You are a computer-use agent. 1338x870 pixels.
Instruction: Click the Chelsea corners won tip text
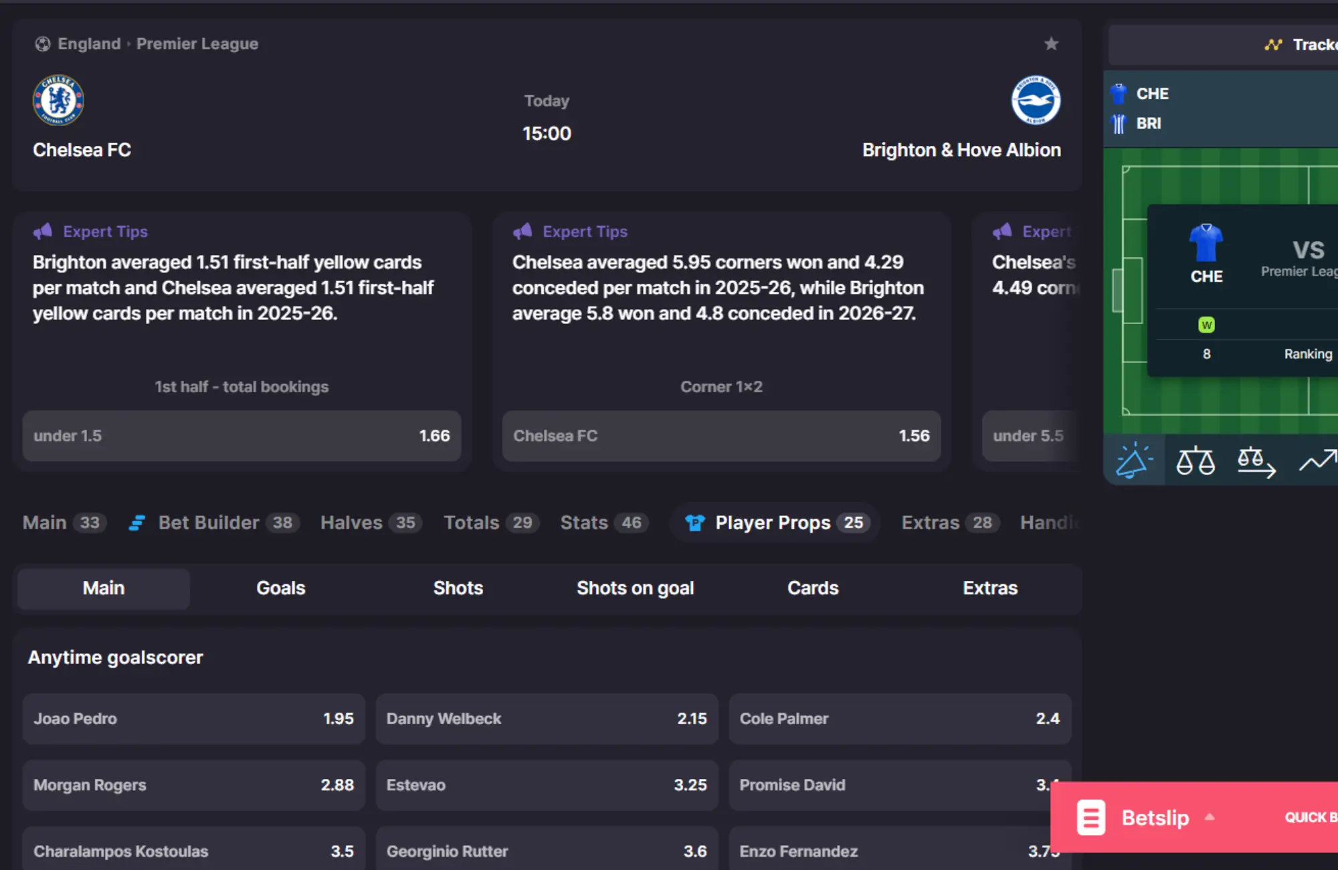pyautogui.click(x=718, y=288)
